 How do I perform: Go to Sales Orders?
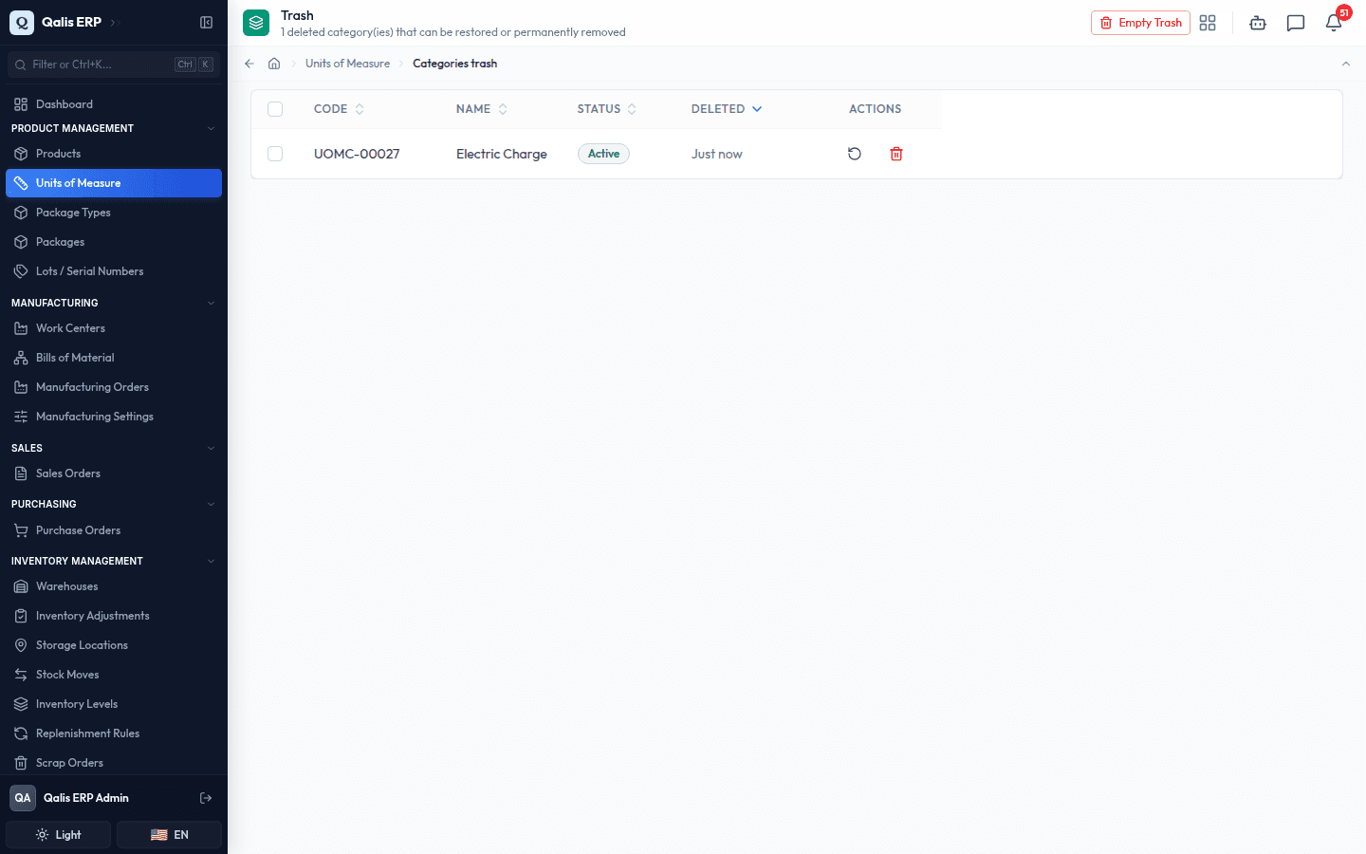coord(114,473)
